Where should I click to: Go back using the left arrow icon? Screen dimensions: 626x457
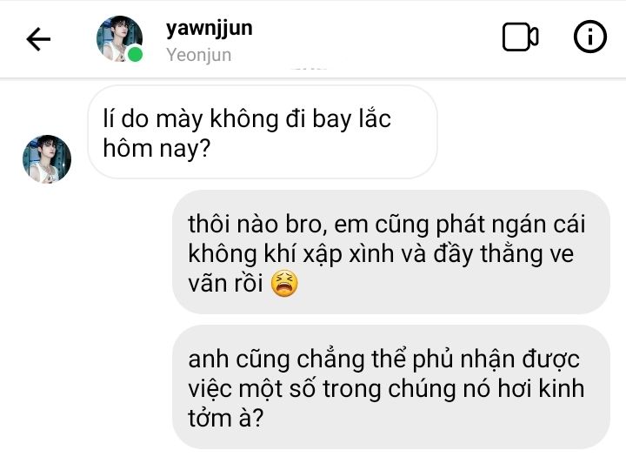(x=38, y=39)
